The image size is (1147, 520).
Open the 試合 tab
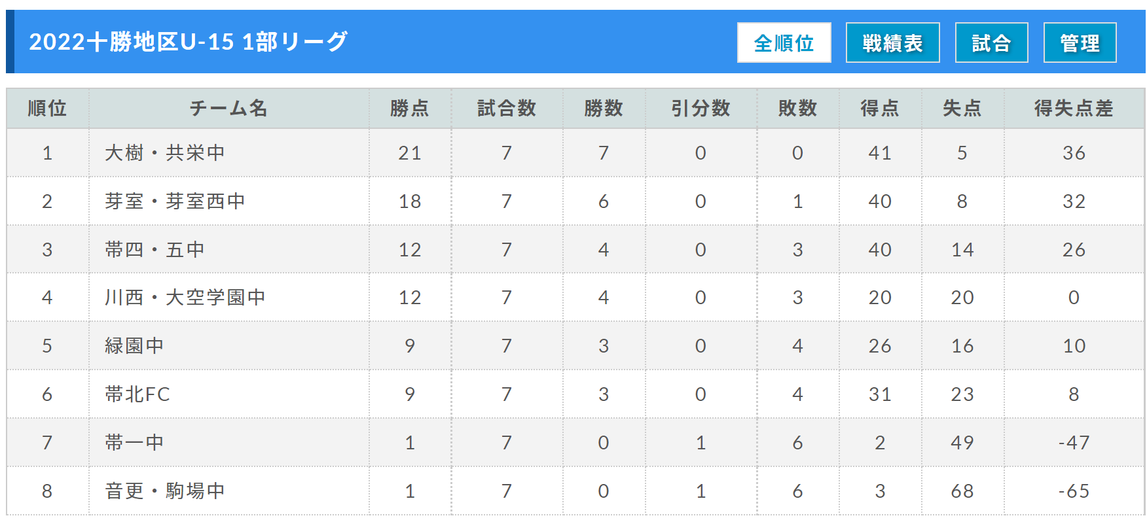click(991, 43)
